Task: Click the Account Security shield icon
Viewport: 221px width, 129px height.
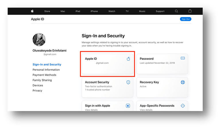Action: [128, 82]
